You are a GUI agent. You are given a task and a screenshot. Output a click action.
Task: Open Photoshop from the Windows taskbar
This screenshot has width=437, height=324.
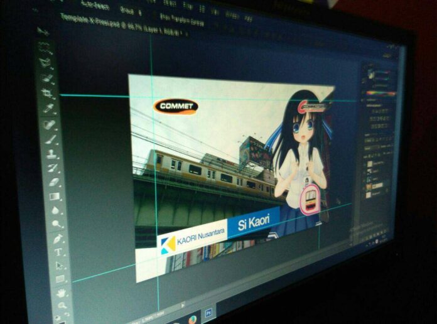(208, 312)
